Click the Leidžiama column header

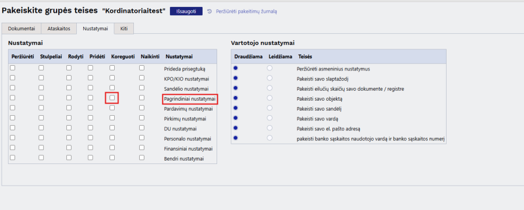(281, 56)
